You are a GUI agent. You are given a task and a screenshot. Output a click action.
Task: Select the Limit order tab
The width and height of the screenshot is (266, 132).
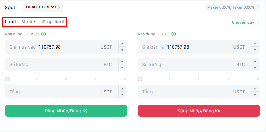[11, 22]
